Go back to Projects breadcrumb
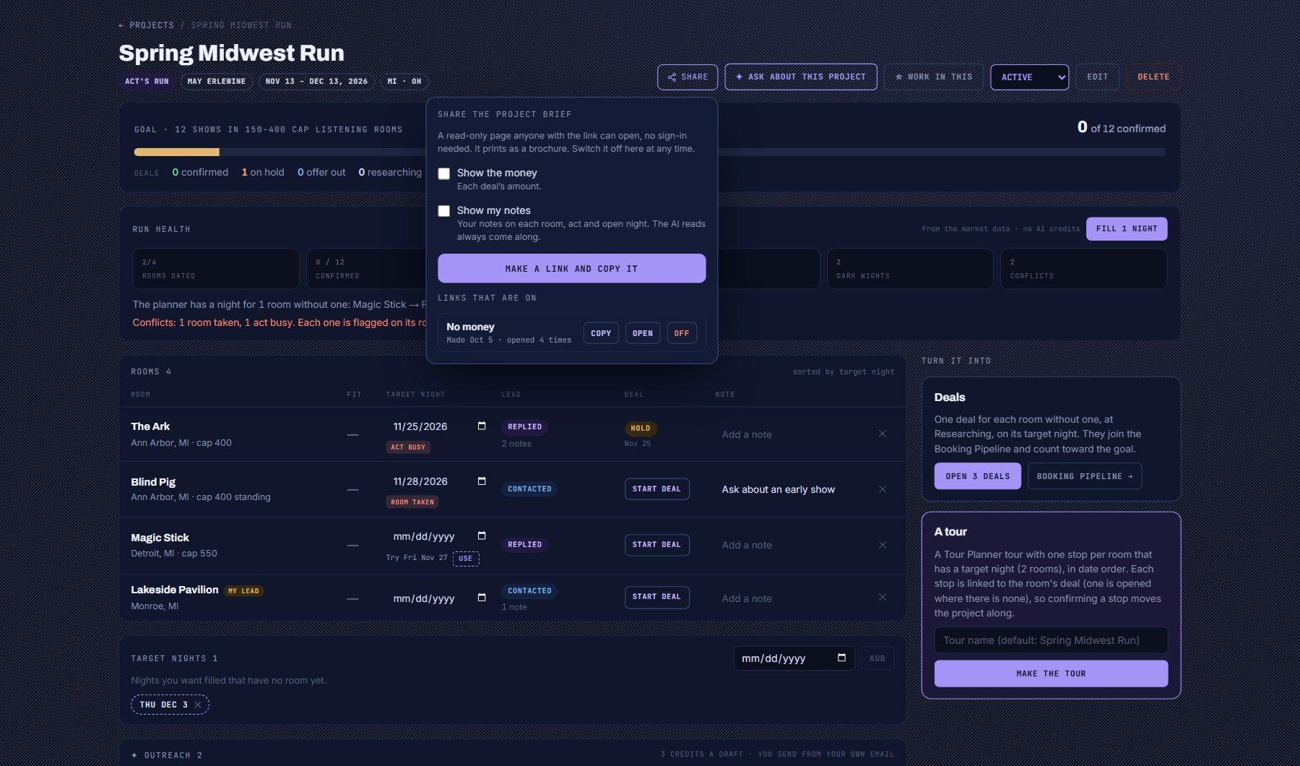The width and height of the screenshot is (1300, 766). (147, 25)
